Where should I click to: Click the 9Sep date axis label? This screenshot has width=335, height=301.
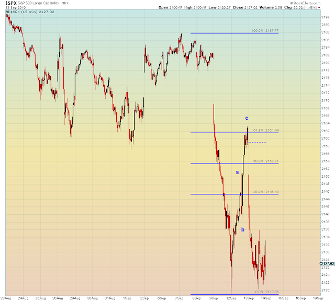(x=214, y=298)
